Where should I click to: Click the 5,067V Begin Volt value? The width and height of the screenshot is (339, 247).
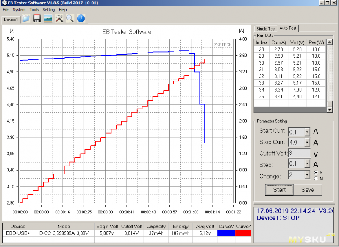pos(107,233)
